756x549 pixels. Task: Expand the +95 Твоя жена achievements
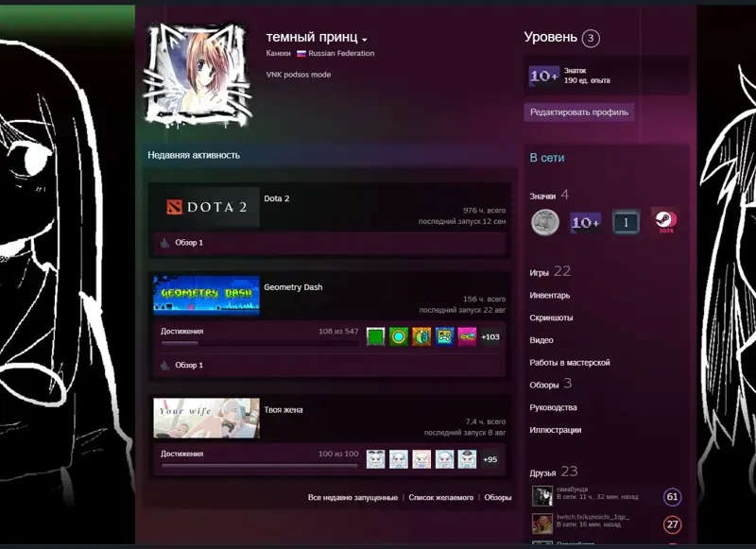[x=490, y=459]
